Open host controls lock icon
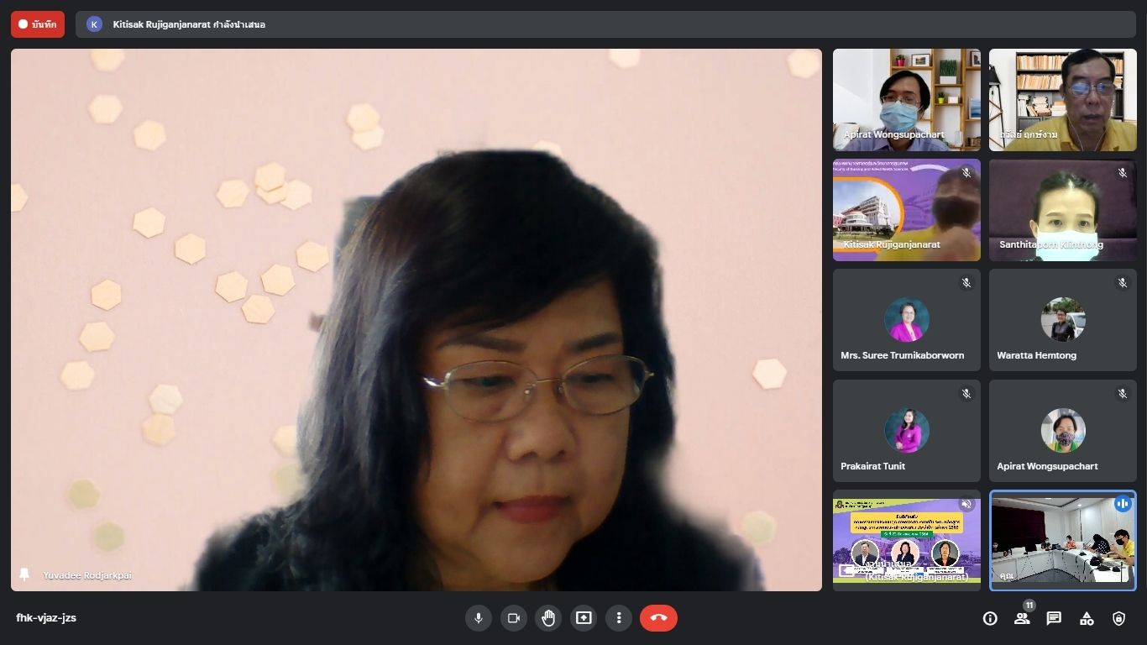This screenshot has width=1147, height=645. pos(1118,618)
